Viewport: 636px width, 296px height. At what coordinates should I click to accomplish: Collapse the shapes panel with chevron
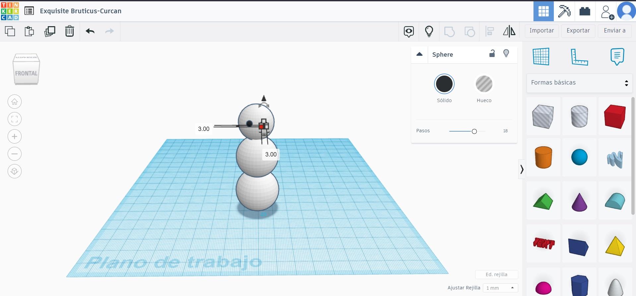click(522, 169)
